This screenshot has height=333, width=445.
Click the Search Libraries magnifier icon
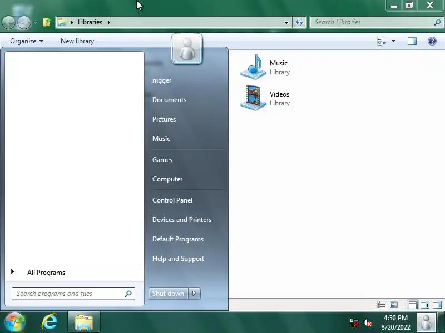[x=437, y=22]
